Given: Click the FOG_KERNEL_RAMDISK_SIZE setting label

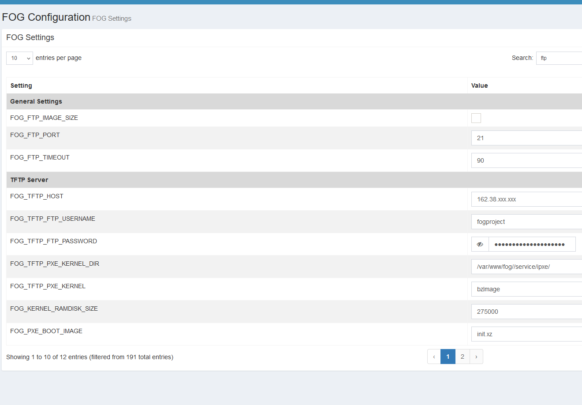Looking at the screenshot, I should pos(54,308).
